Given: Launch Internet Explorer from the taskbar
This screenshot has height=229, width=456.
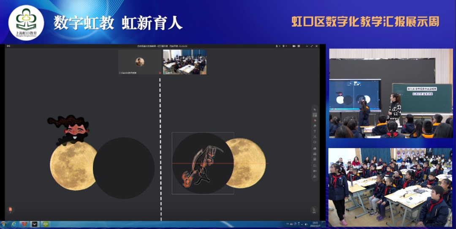Looking at the screenshot, I should tap(14, 224).
